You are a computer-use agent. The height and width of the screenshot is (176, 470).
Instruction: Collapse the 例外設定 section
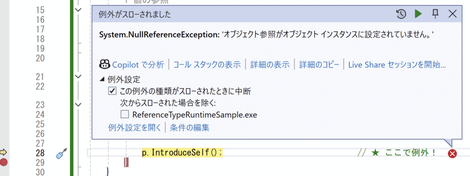(x=102, y=80)
